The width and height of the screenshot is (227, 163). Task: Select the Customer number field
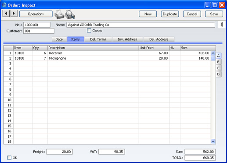click(39, 31)
